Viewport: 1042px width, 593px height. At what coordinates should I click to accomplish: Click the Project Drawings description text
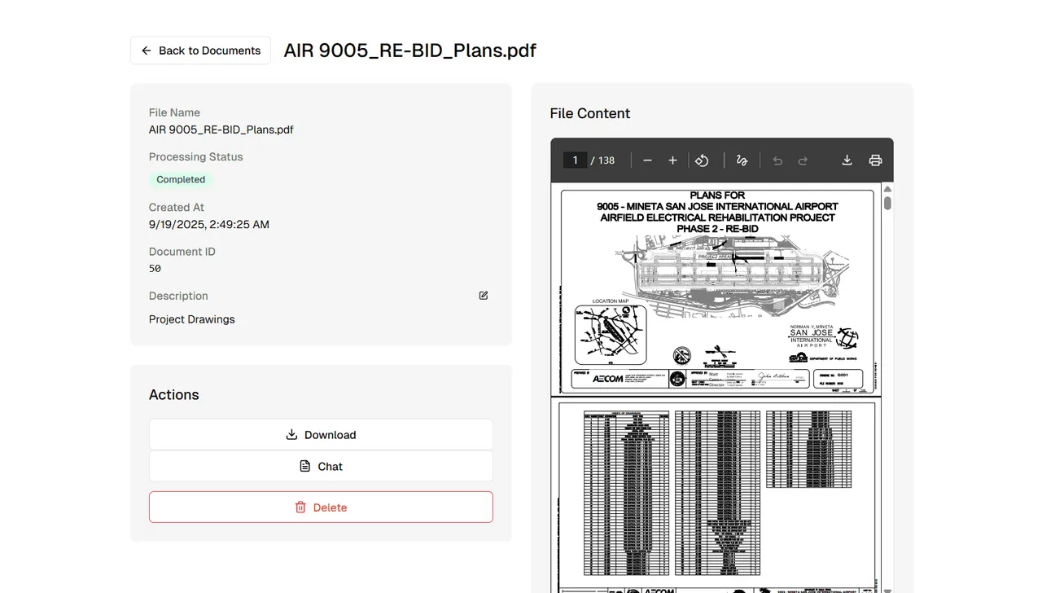(x=192, y=319)
